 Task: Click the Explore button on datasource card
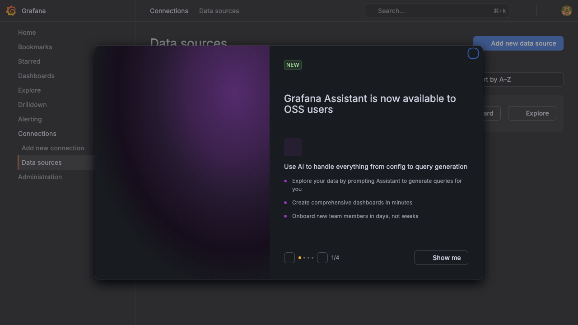(x=532, y=113)
